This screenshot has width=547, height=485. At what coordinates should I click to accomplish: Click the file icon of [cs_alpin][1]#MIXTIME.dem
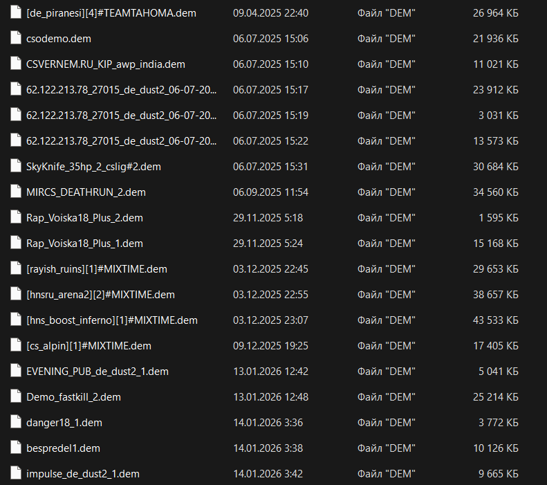[15, 346]
